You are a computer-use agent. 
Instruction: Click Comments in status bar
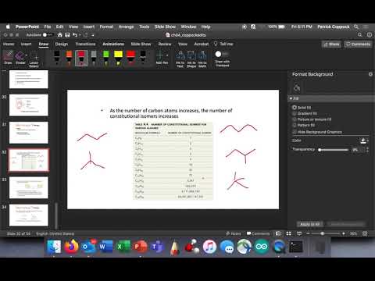point(258,233)
